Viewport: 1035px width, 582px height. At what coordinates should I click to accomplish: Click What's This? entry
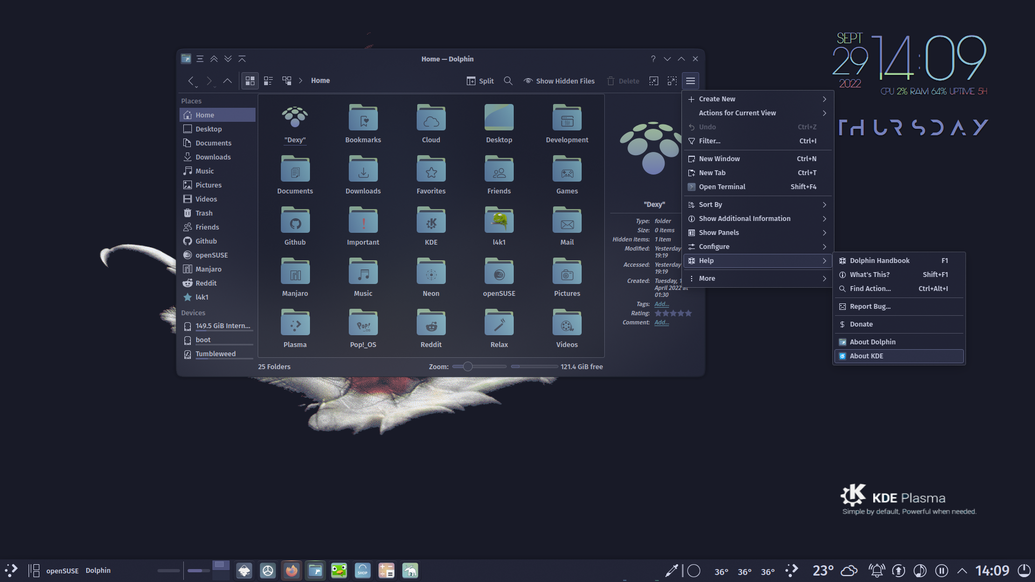pos(899,274)
